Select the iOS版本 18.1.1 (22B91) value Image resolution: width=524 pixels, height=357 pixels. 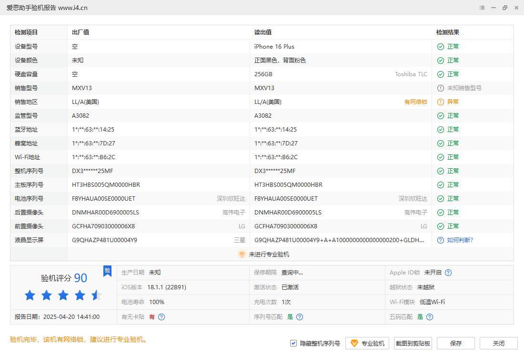[167, 287]
